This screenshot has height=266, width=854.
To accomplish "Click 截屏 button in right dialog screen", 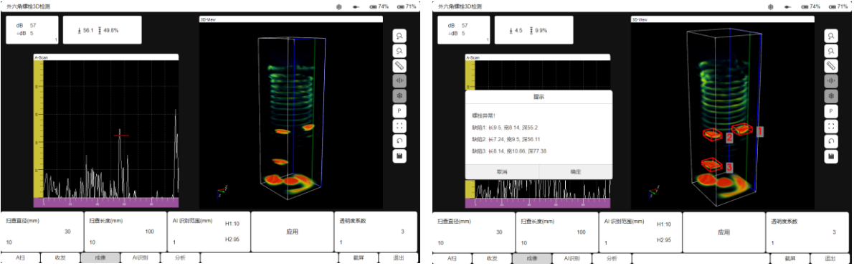I will click(789, 258).
